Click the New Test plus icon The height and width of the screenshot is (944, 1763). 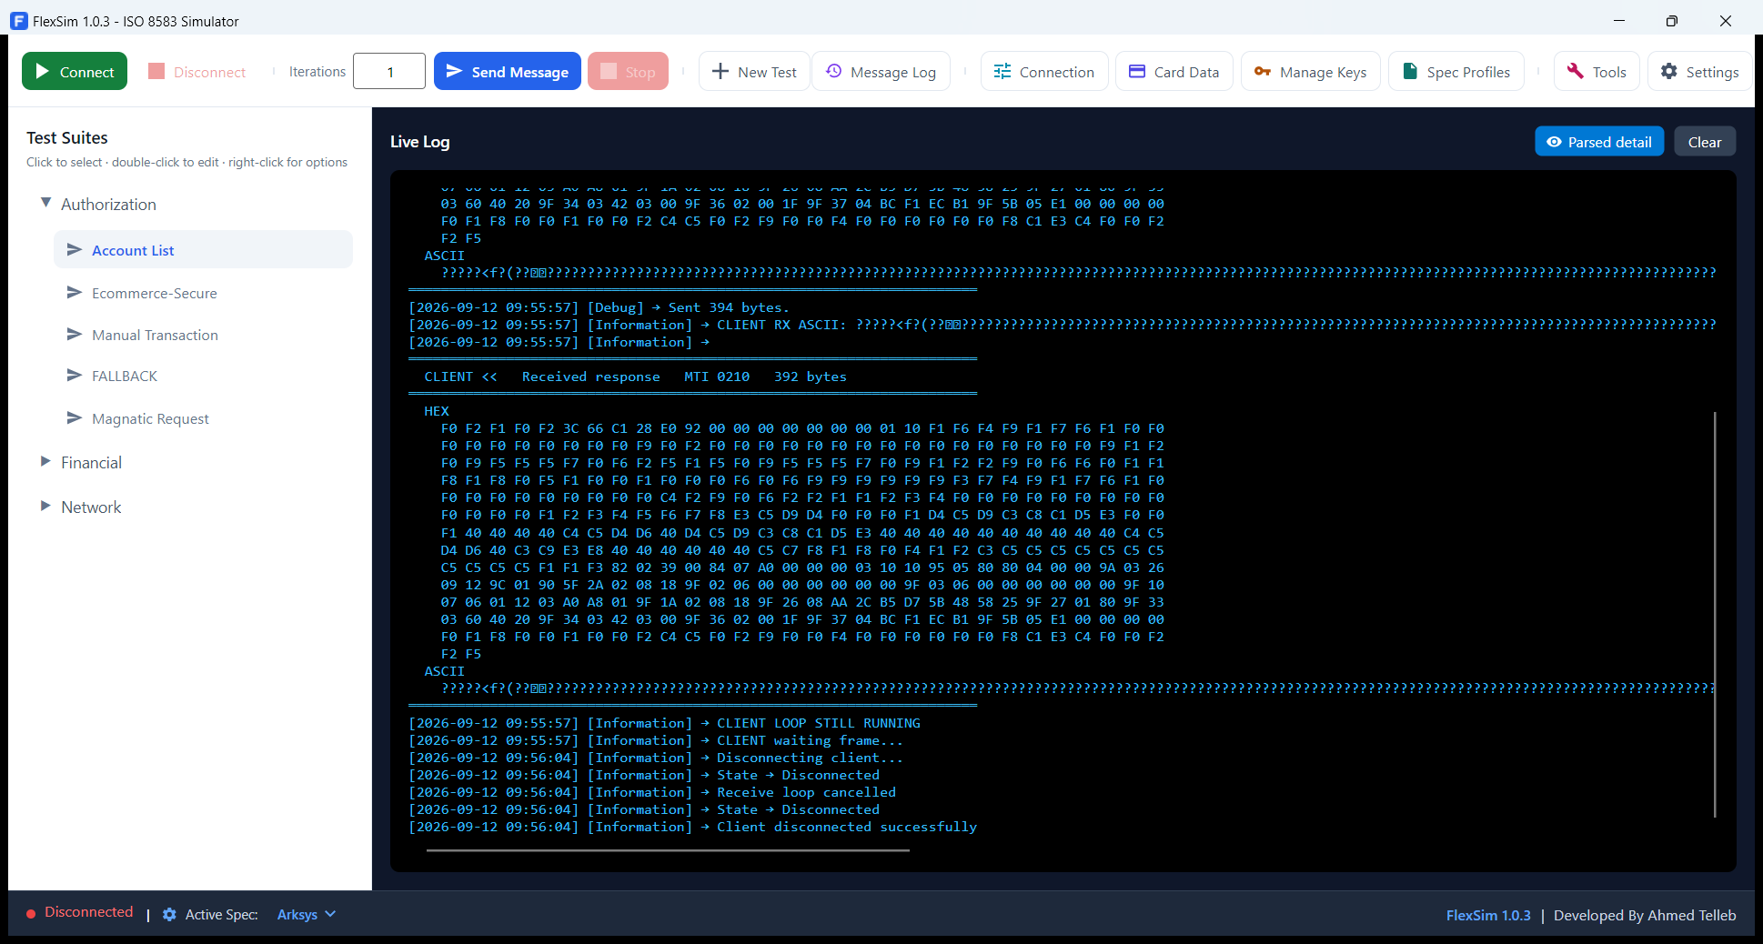point(720,71)
